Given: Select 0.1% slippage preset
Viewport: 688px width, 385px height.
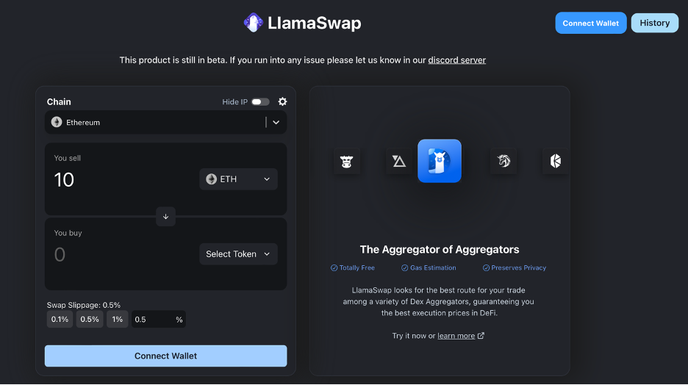Looking at the screenshot, I should (60, 320).
